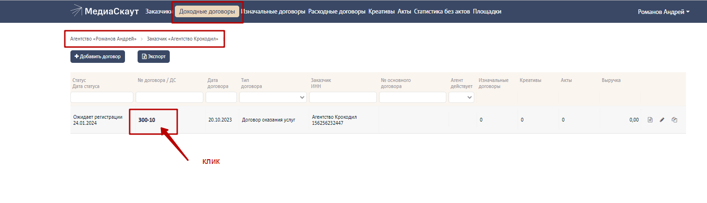Follow the Агентство «Романов Андрей» breadcrumb
The image size is (707, 203).
[103, 39]
